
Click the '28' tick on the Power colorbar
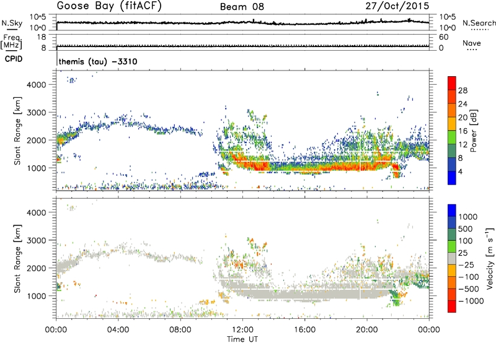pyautogui.click(x=463, y=90)
